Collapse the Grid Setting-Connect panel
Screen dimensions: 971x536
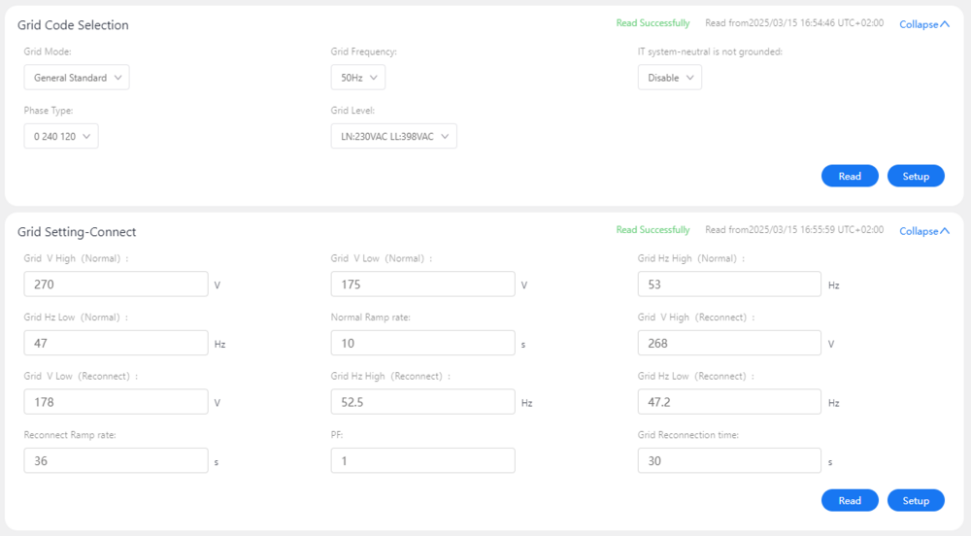click(x=924, y=231)
